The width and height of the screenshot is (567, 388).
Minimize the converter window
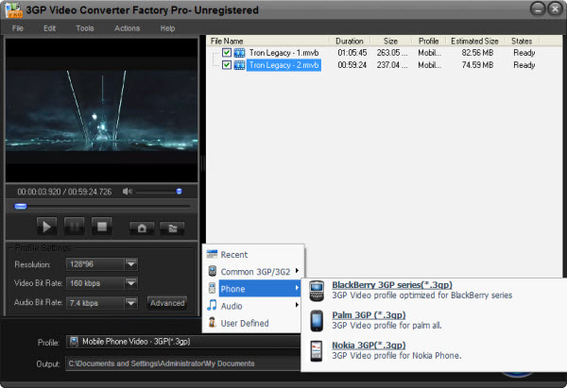coord(538,9)
